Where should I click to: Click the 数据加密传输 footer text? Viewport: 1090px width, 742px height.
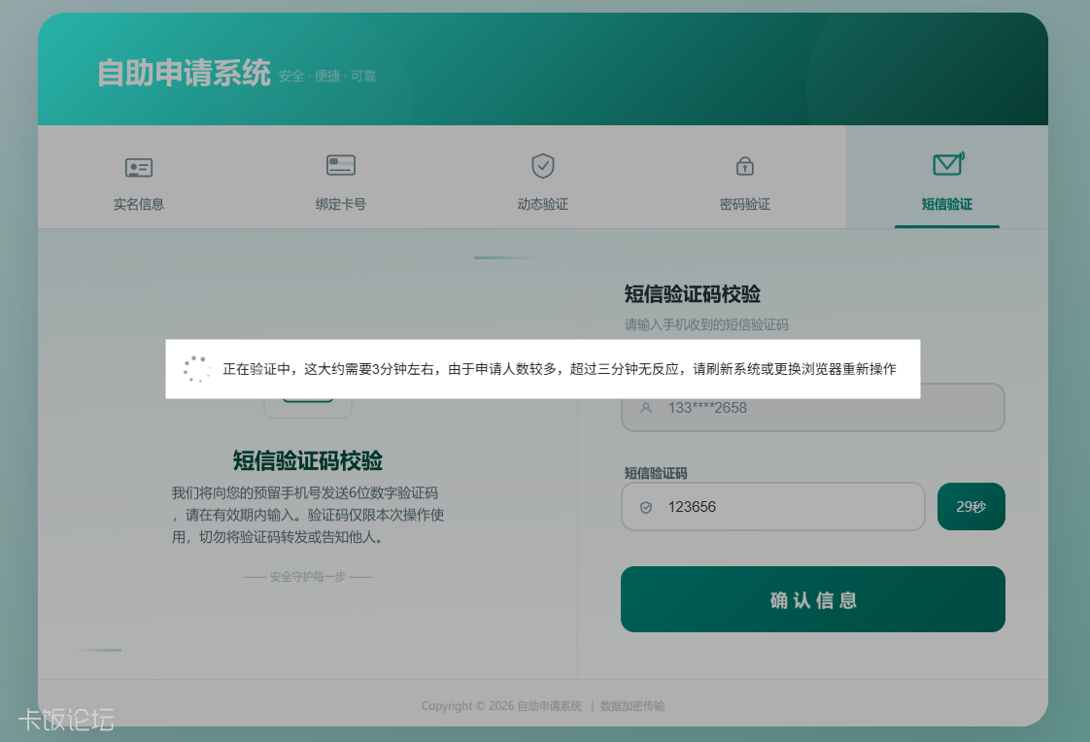[631, 706]
